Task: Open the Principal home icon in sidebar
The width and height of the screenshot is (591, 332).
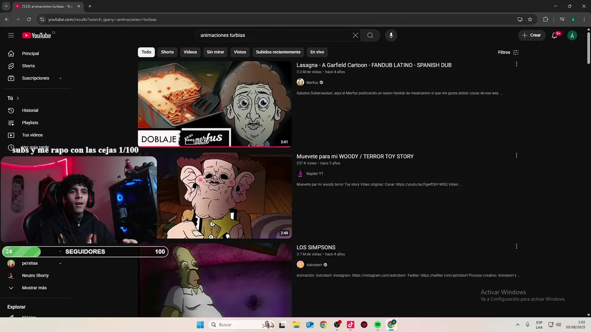Action: (x=11, y=53)
